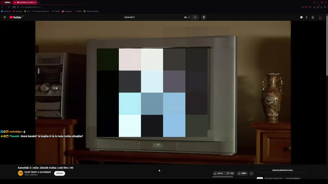The width and height of the screenshot is (328, 184).
Task: Open YouTube notifications bell
Action: (313, 17)
